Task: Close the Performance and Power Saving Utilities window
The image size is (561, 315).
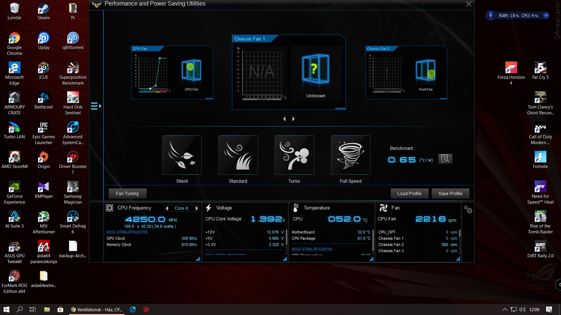Action: [x=469, y=4]
